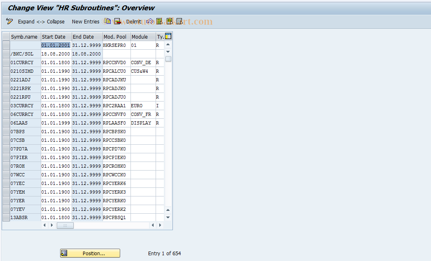
Task: Click the 07ROH symbolic name cell
Action: click(25, 166)
